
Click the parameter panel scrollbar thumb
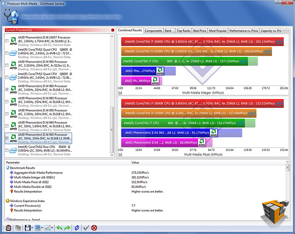[x=288, y=167]
